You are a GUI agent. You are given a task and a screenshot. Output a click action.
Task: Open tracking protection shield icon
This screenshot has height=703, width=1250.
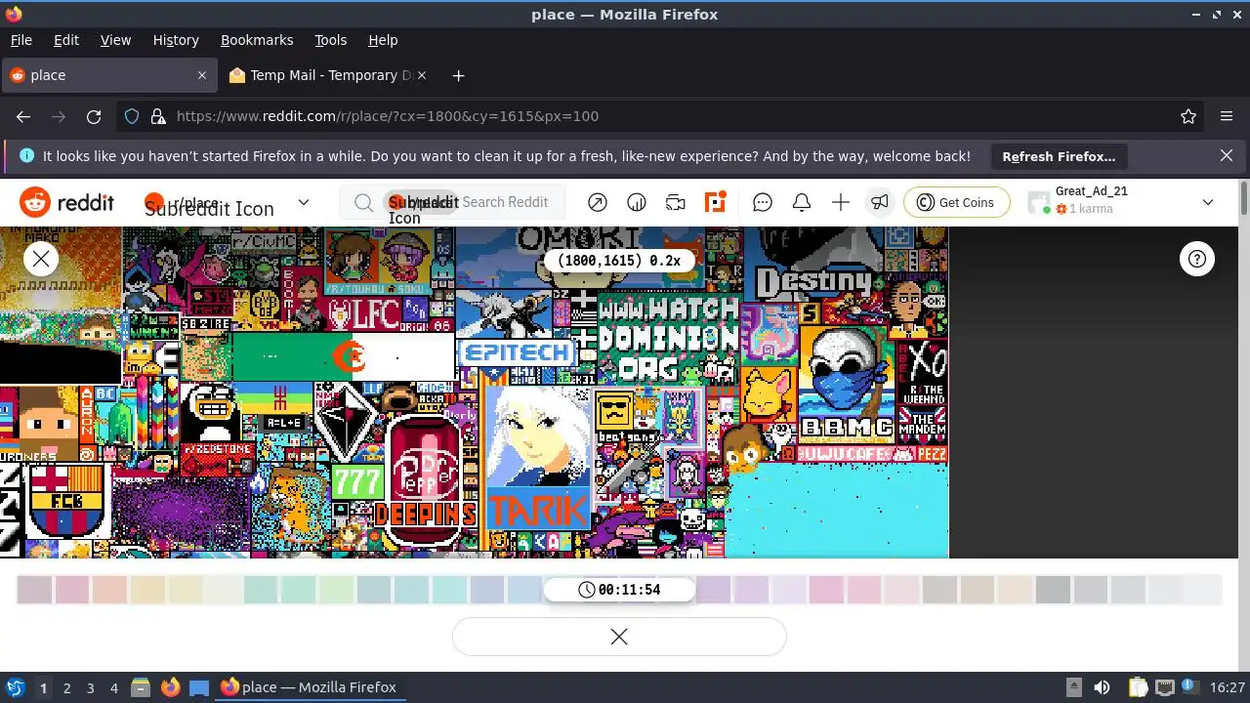pyautogui.click(x=133, y=116)
